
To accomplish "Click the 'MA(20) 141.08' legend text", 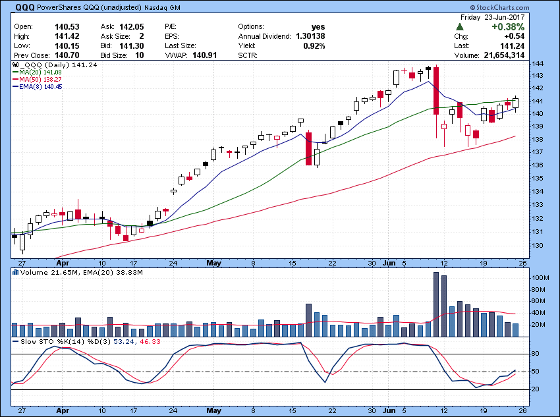I will [x=40, y=72].
